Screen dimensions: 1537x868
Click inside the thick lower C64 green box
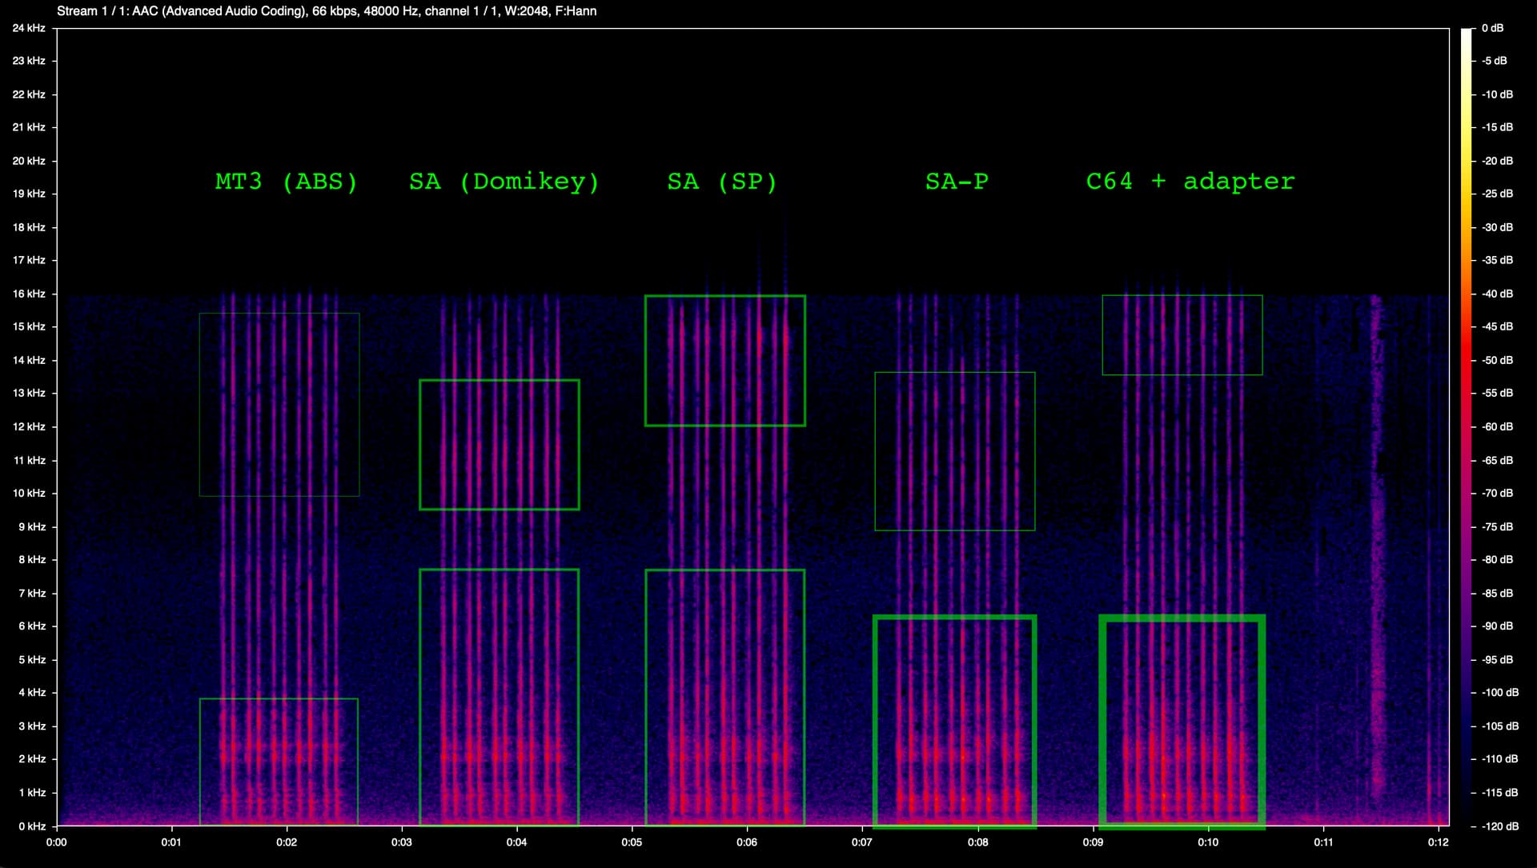(1182, 720)
